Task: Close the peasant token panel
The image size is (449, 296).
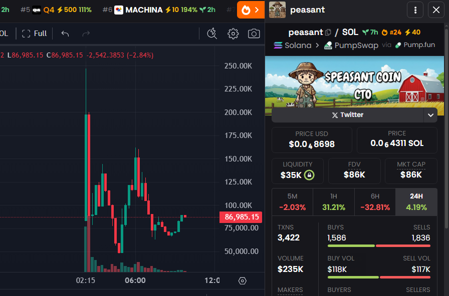Action: coord(436,10)
